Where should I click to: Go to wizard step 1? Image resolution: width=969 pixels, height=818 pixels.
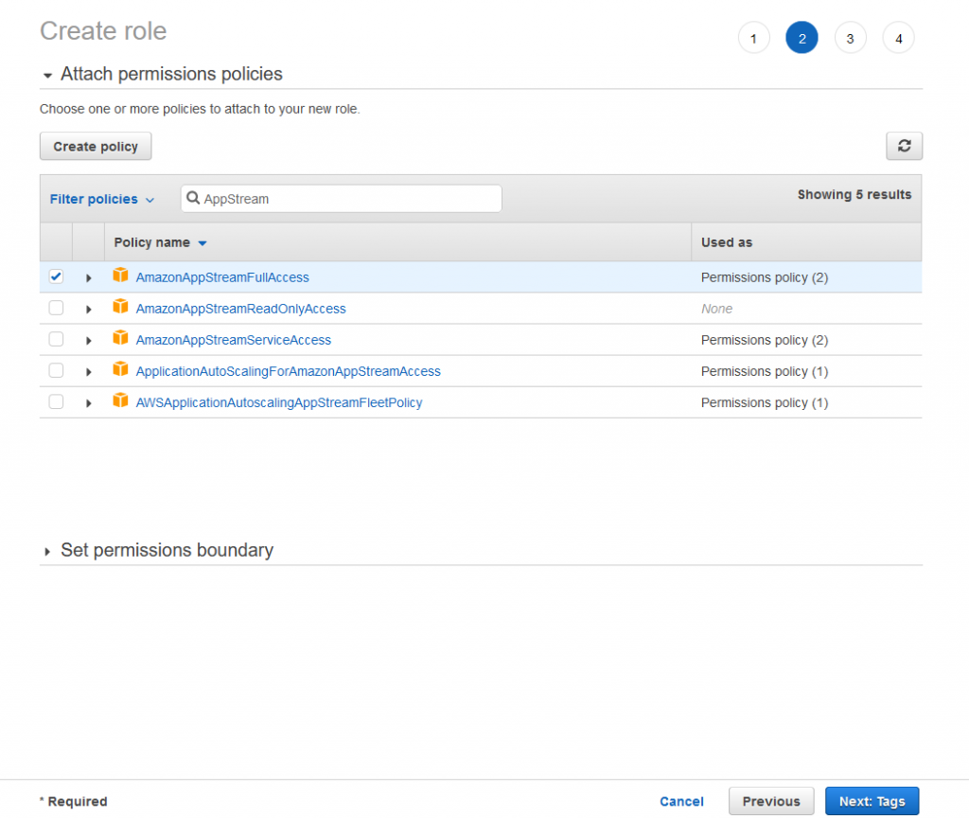coord(753,38)
